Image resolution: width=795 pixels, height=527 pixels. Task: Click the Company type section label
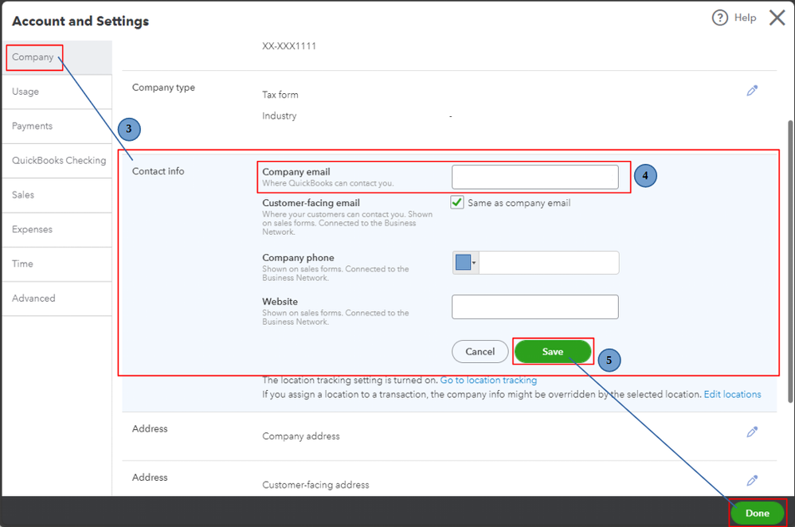[x=164, y=88]
